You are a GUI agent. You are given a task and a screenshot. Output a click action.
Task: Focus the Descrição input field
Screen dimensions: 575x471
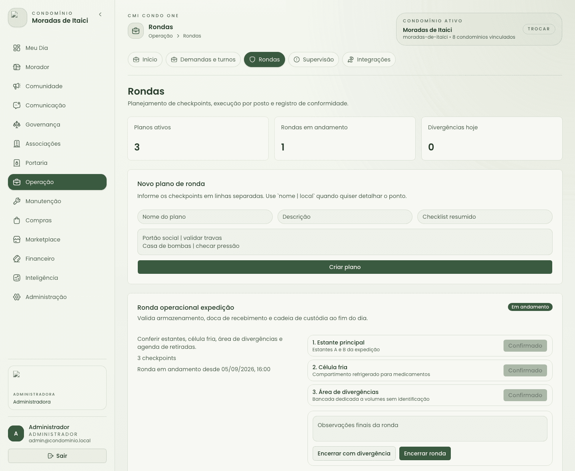coord(345,217)
